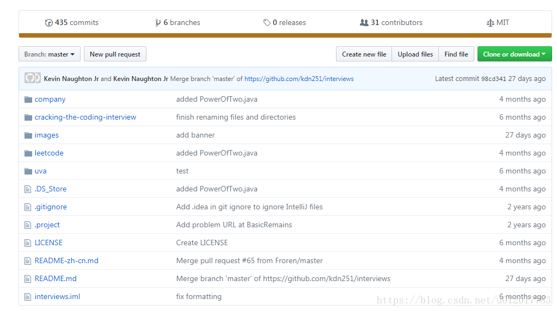Viewport: 557px width, 311px height.
Task: View the MIT license tab
Action: (498, 23)
